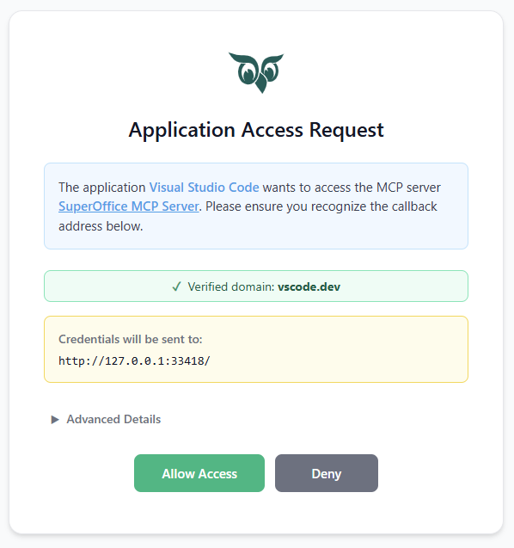Click the Application Access Request heading
This screenshot has height=548, width=514.
[x=256, y=130]
